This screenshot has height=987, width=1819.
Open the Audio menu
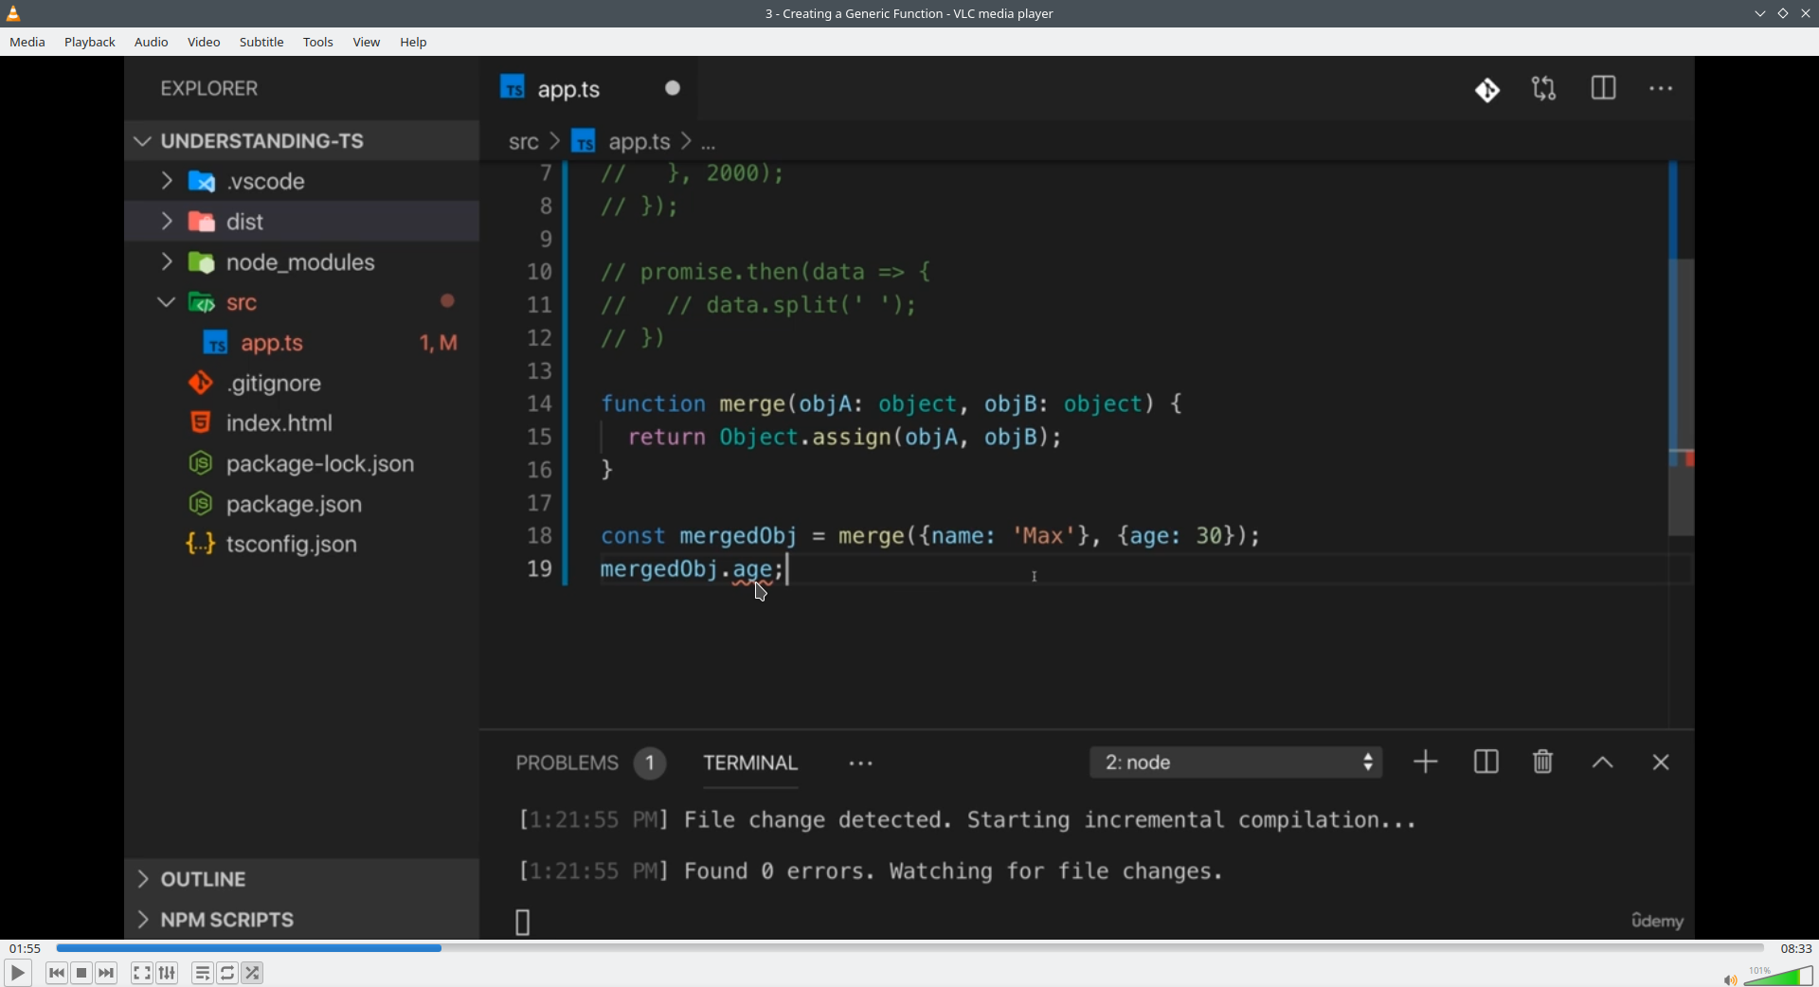[152, 43]
